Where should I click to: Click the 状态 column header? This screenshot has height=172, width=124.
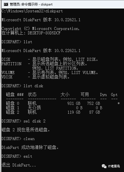coord(32,95)
